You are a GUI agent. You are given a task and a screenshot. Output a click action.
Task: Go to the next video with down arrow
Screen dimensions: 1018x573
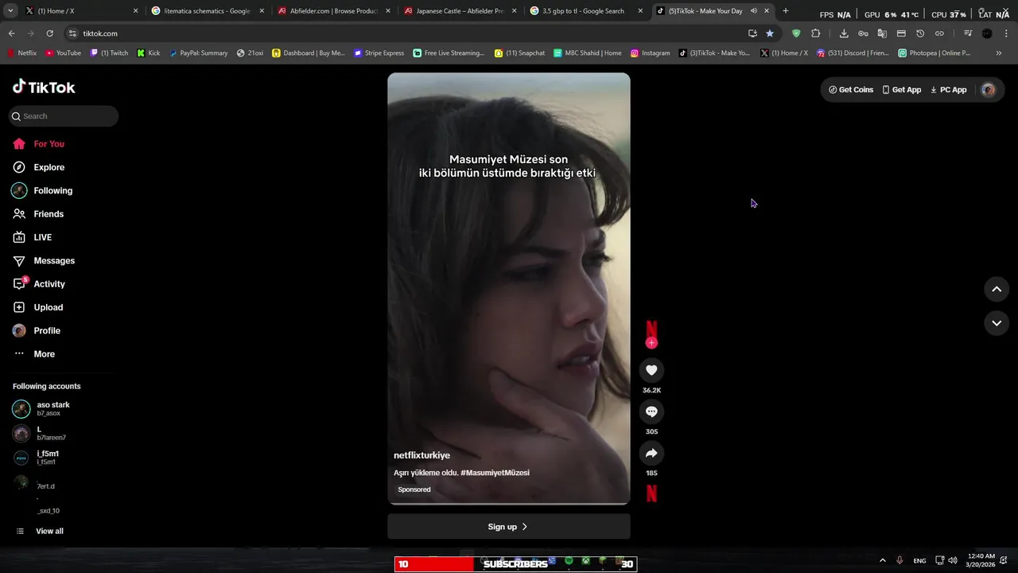[997, 322]
